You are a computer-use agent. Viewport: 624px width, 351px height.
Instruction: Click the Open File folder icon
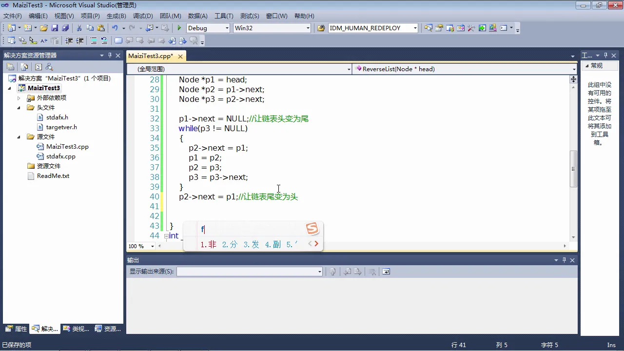[44, 28]
